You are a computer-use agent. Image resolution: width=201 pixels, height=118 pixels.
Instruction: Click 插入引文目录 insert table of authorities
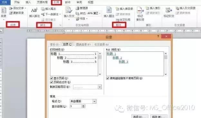point(186,8)
